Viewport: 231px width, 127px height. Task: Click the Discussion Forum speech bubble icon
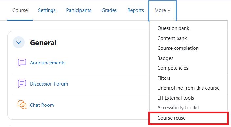coord(22,84)
